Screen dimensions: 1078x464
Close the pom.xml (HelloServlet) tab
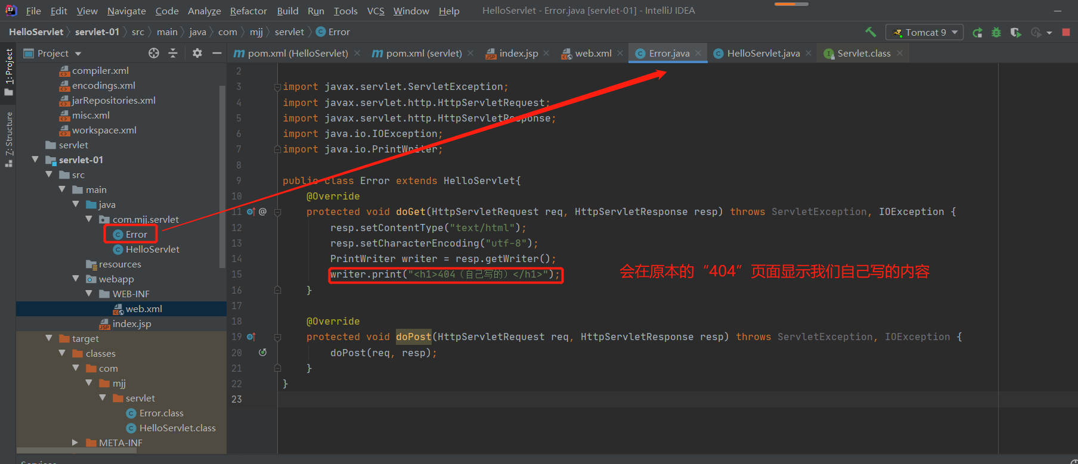[x=357, y=53]
